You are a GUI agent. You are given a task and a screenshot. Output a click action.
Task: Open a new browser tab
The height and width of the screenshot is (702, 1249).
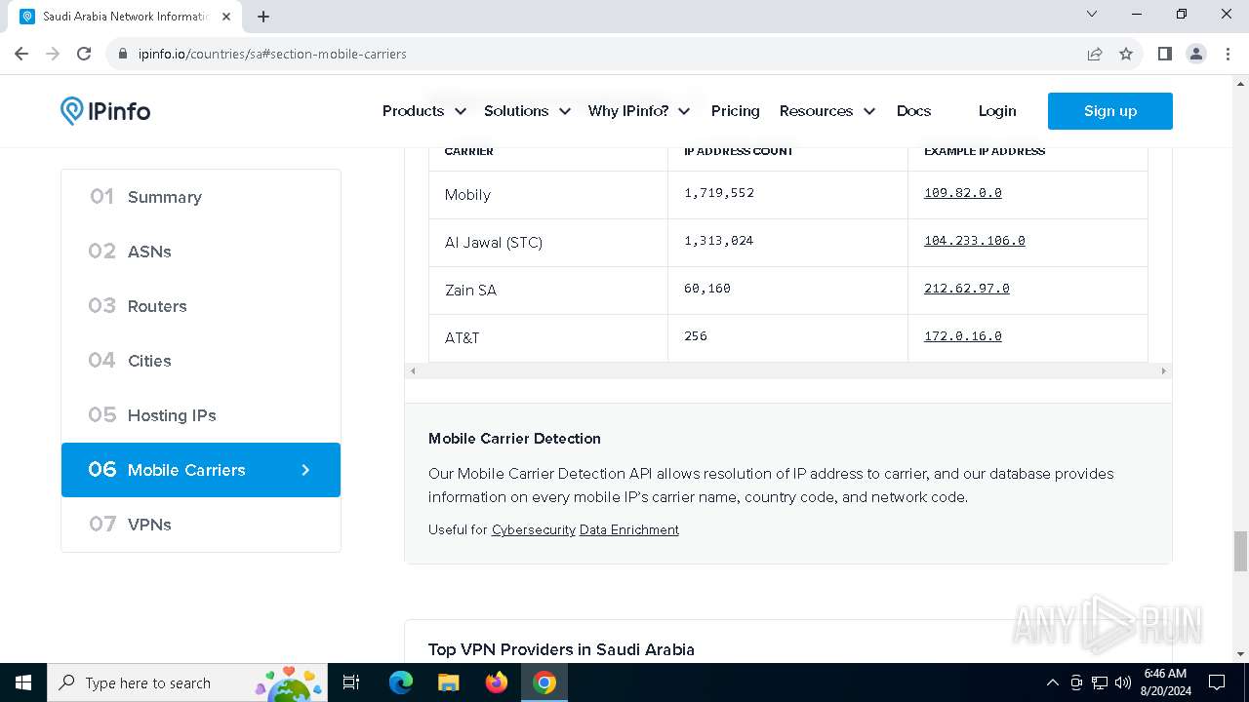click(x=263, y=17)
